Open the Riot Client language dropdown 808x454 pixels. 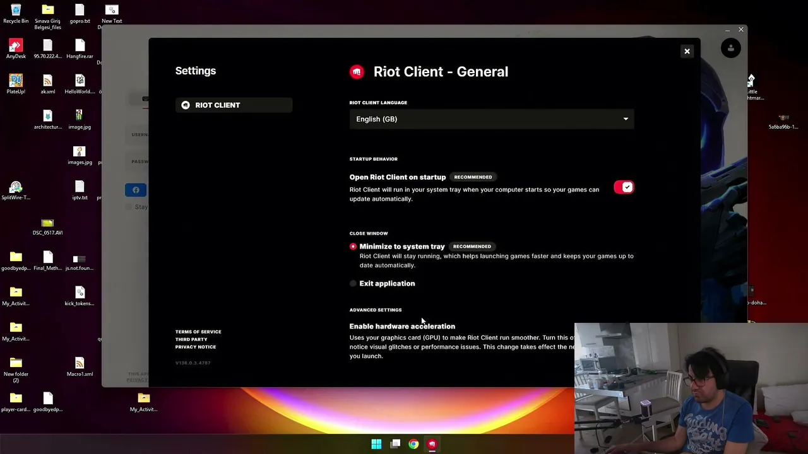(492, 119)
